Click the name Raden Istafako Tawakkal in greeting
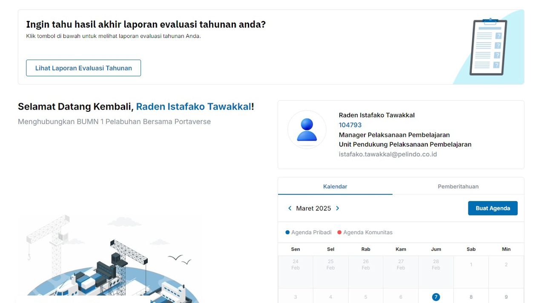 pos(193,107)
